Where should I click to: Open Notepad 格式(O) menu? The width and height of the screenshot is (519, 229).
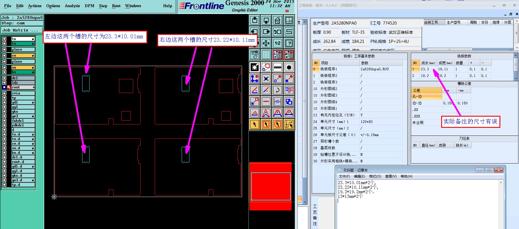coord(375,176)
